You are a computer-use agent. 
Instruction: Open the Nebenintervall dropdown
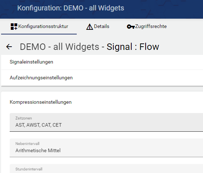click(106, 148)
